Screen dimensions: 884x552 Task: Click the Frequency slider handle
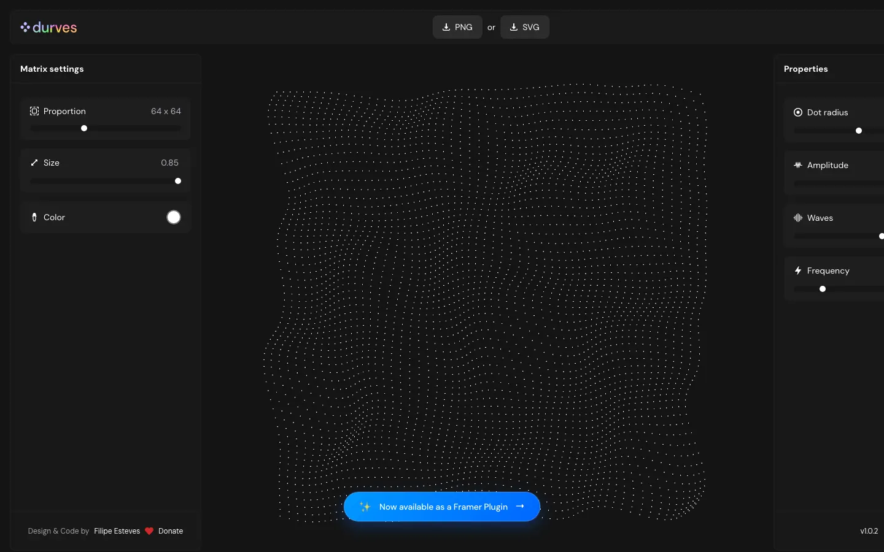click(x=823, y=289)
